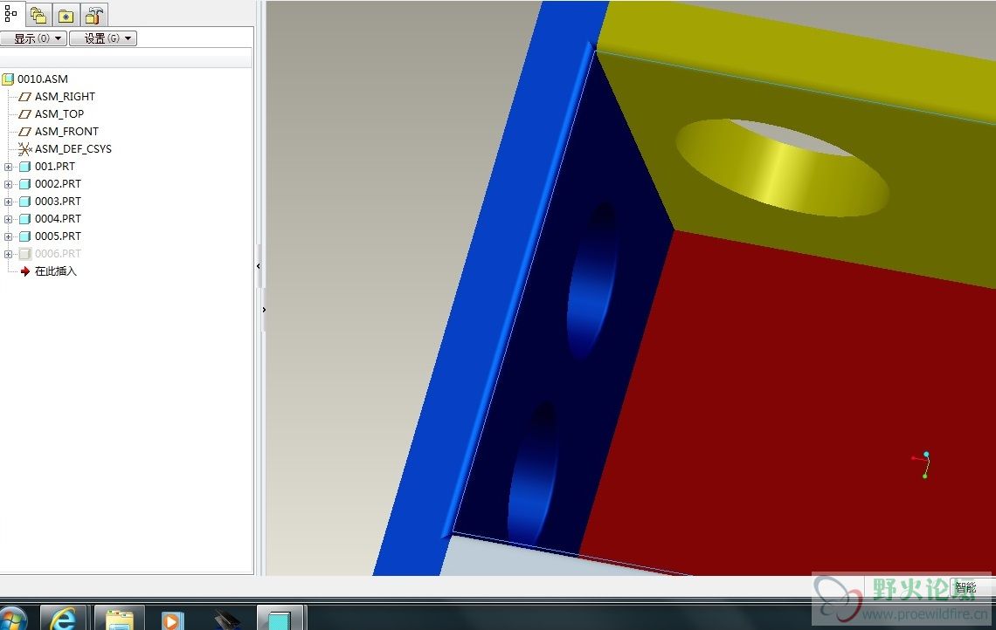Click the spin center in the viewport

tap(923, 465)
